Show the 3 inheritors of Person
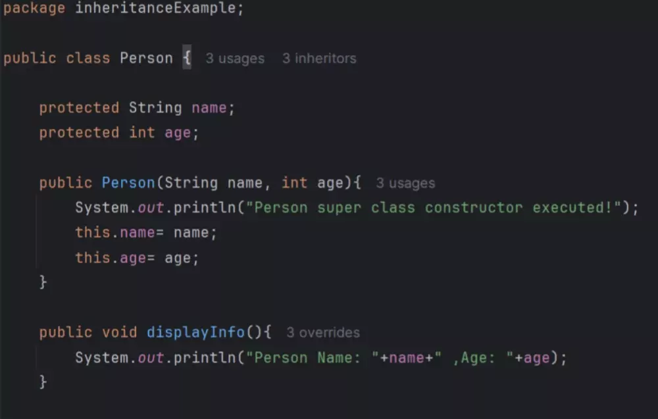 pyautogui.click(x=319, y=58)
